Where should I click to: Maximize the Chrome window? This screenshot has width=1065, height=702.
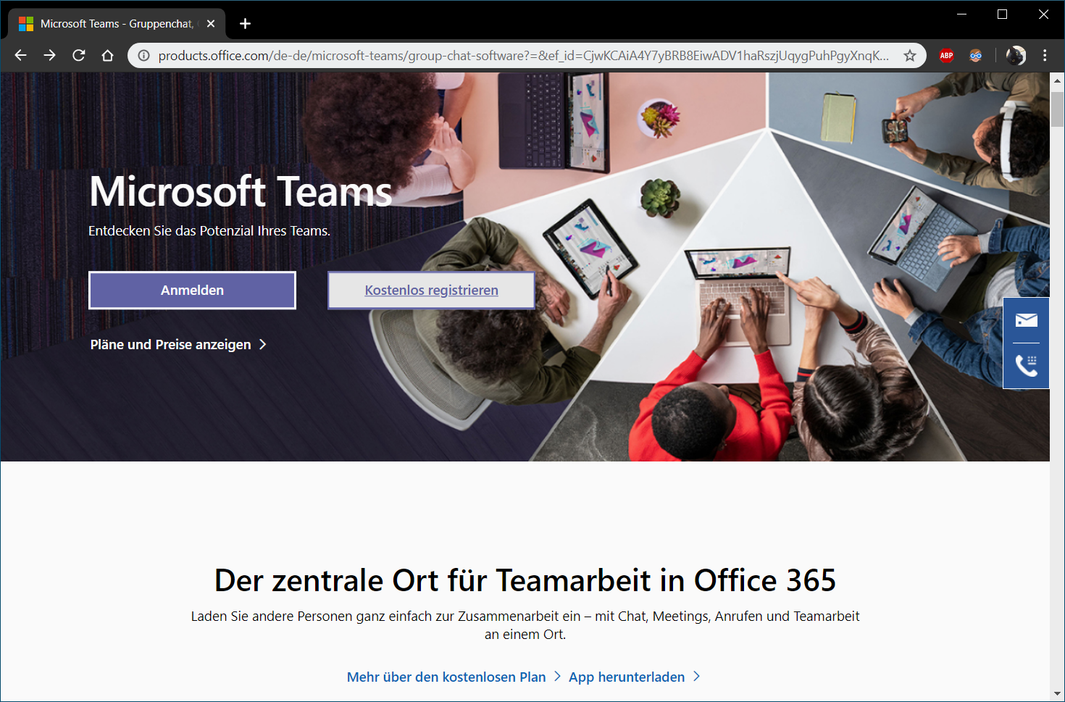(1003, 14)
